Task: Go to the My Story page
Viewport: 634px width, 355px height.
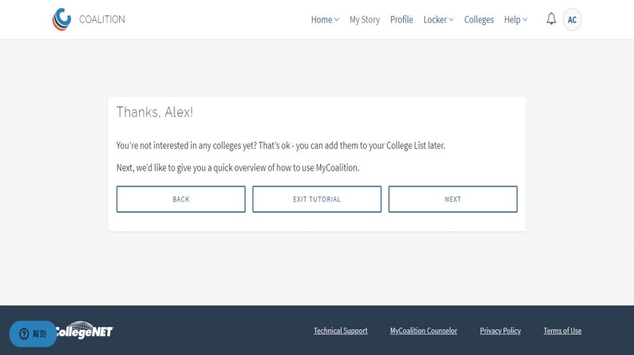Action: click(365, 20)
